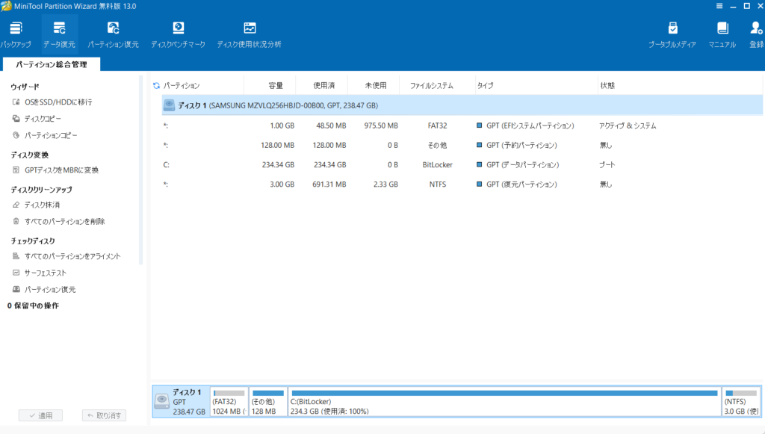The height and width of the screenshot is (434, 765).
Task: Open the ディスクベンチマーク tool
Action: 178,34
